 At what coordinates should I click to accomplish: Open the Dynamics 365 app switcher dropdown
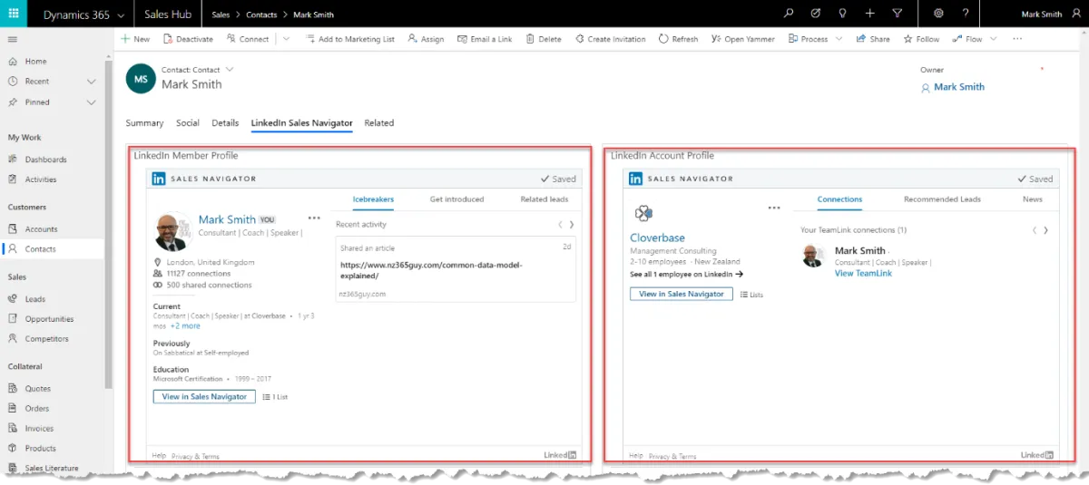point(120,15)
